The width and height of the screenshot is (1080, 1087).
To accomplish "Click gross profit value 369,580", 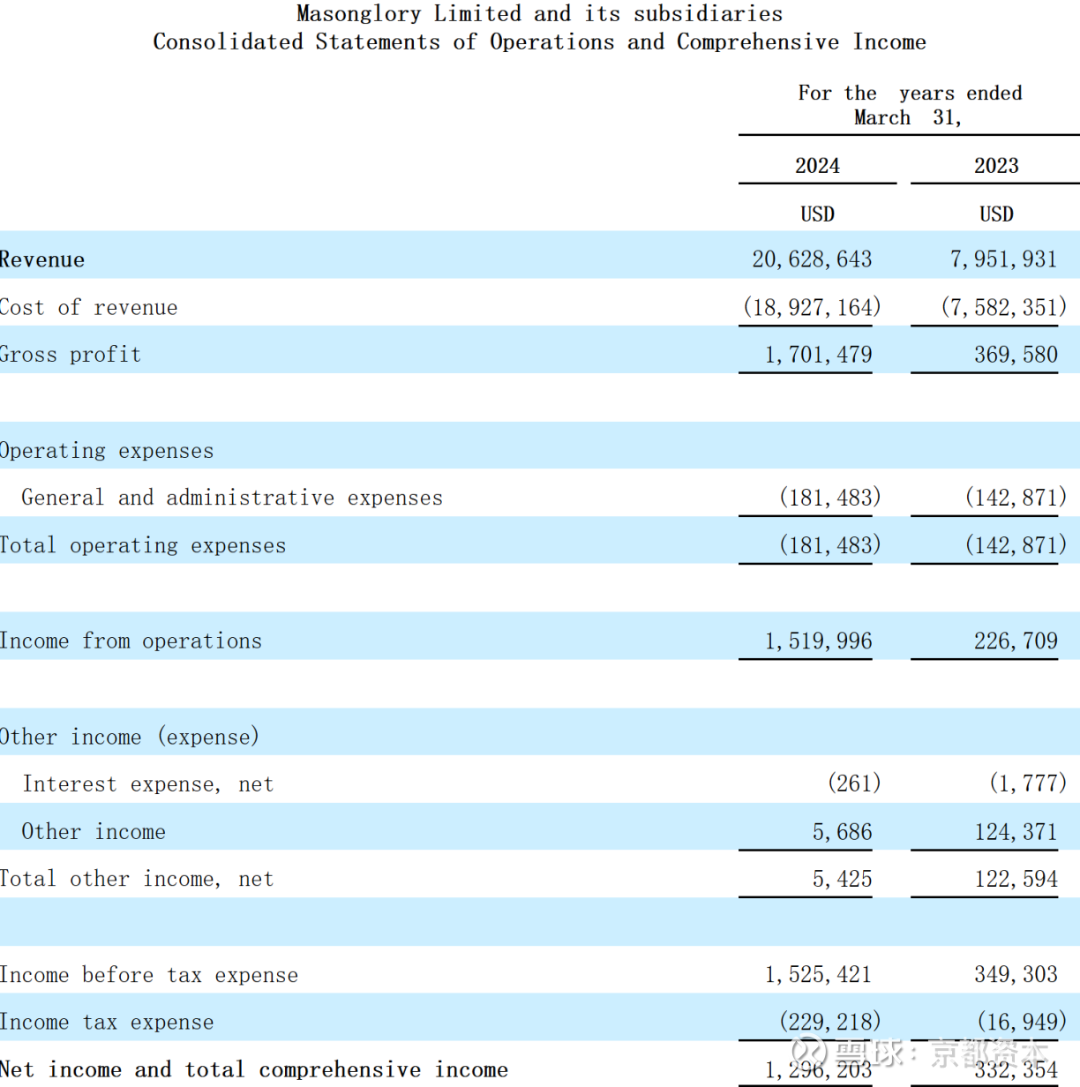I will pyautogui.click(x=1016, y=355).
